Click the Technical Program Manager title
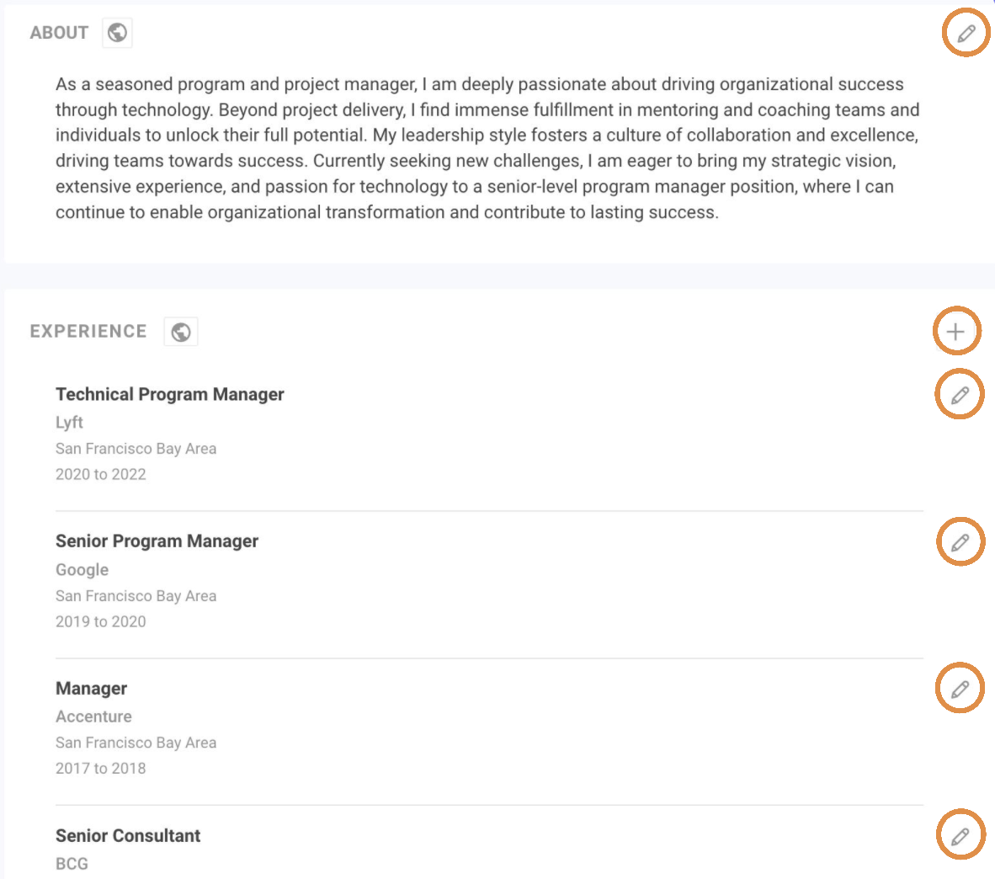The width and height of the screenshot is (995, 879). [x=170, y=394]
